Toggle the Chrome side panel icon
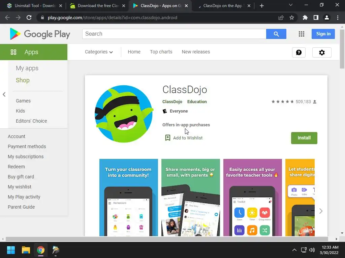 [316, 17]
